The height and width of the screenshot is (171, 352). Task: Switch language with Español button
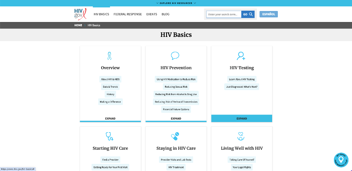(x=269, y=14)
